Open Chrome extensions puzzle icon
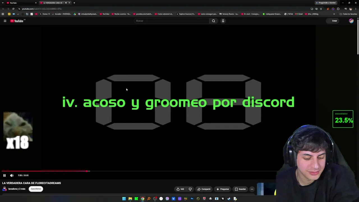The width and height of the screenshot is (359, 202). [338, 9]
